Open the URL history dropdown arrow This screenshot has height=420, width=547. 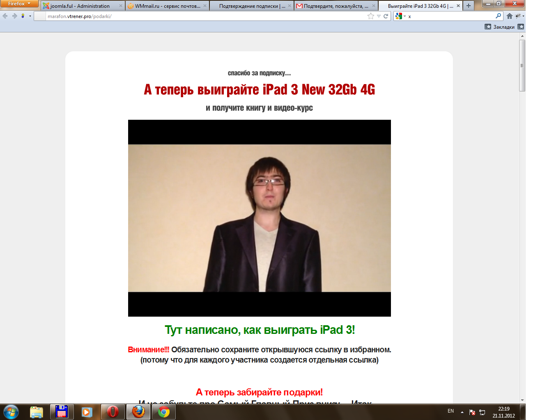pyautogui.click(x=379, y=16)
